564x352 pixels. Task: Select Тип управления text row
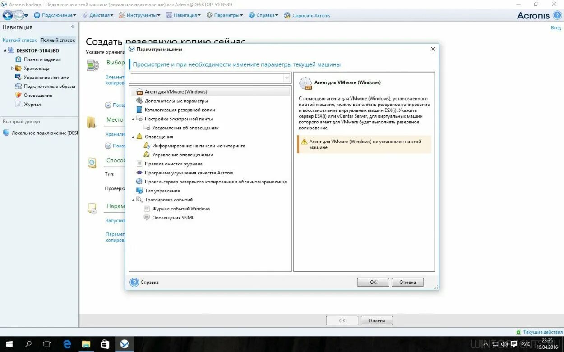[x=162, y=191]
